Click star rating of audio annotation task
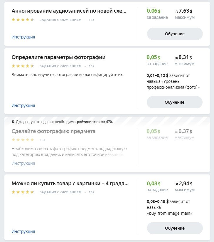 (23, 20)
